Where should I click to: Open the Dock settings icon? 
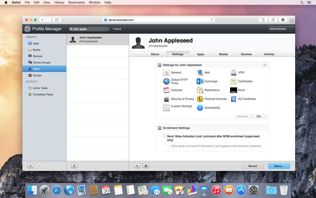click(x=233, y=90)
